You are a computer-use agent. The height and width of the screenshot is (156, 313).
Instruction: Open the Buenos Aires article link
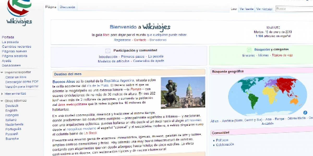click(x=63, y=81)
